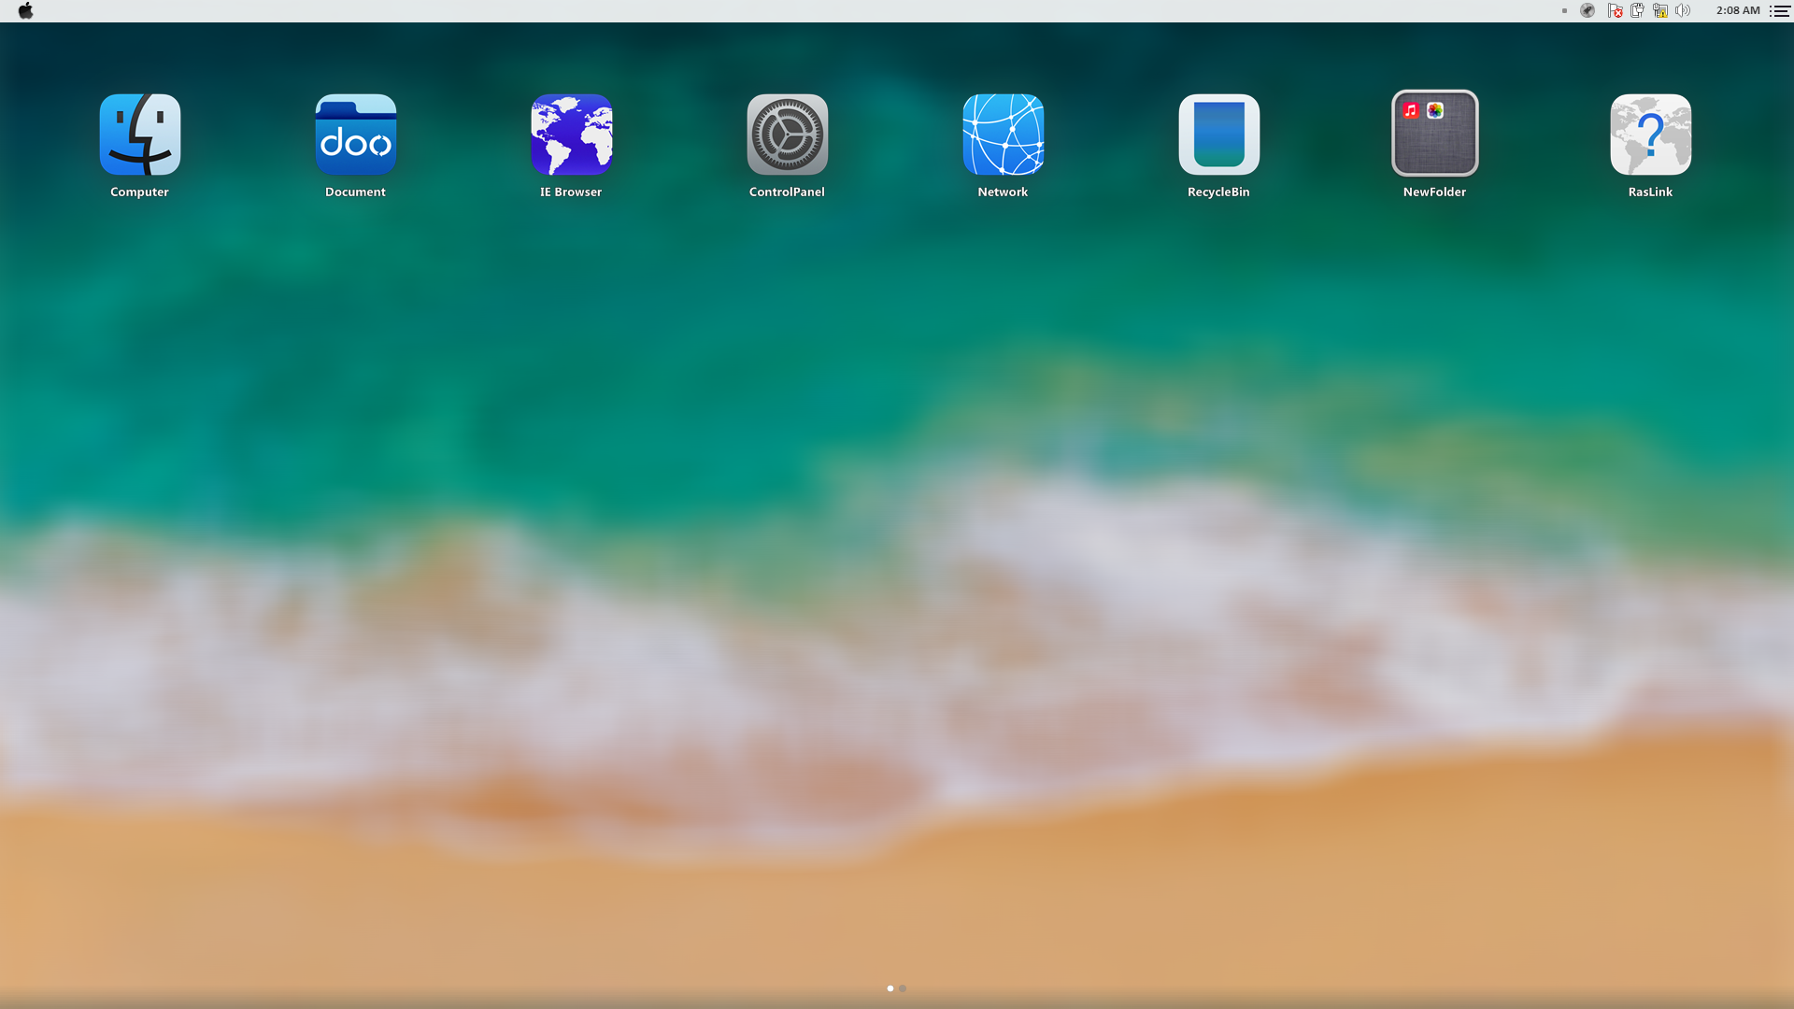Open the Document folder icon
The height and width of the screenshot is (1009, 1794).
[356, 135]
